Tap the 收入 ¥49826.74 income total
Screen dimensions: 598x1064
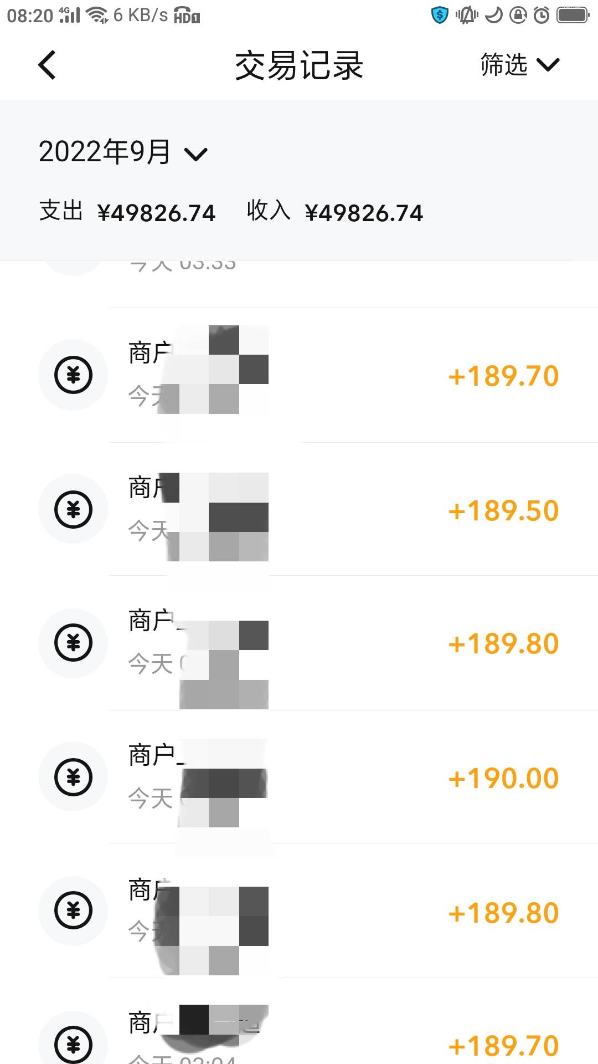[x=334, y=212]
